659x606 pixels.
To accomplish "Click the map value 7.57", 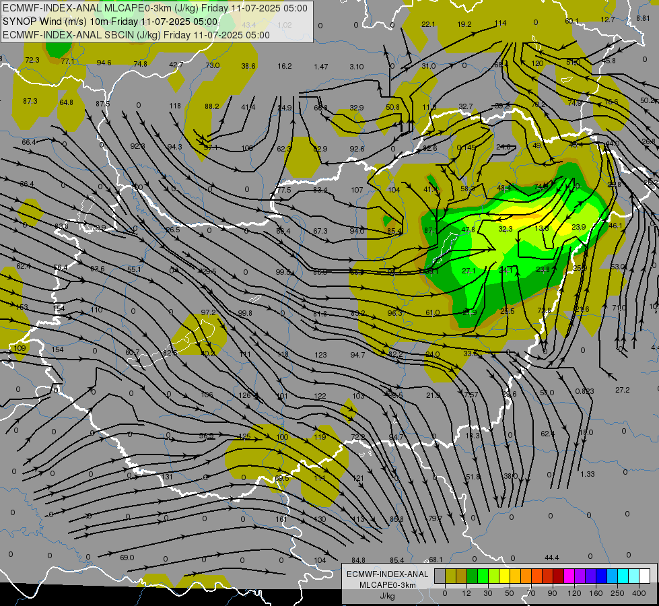I will pos(471,395).
